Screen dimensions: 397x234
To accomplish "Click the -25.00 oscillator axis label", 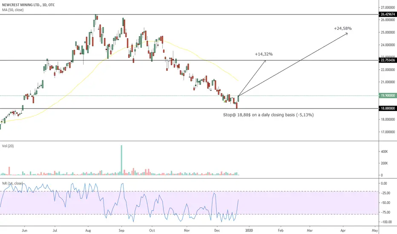I will pos(385,193).
